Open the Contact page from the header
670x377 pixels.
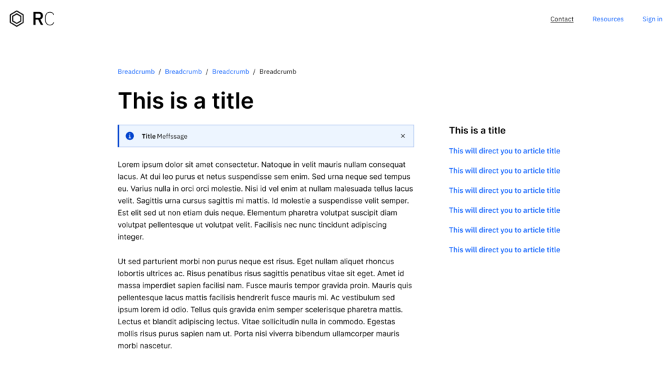click(x=562, y=19)
